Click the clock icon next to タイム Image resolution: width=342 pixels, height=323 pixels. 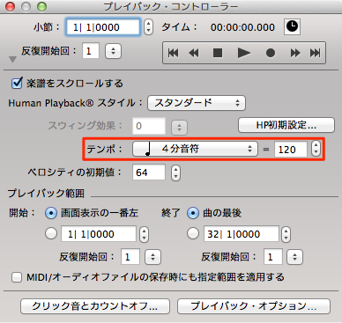[x=292, y=26]
